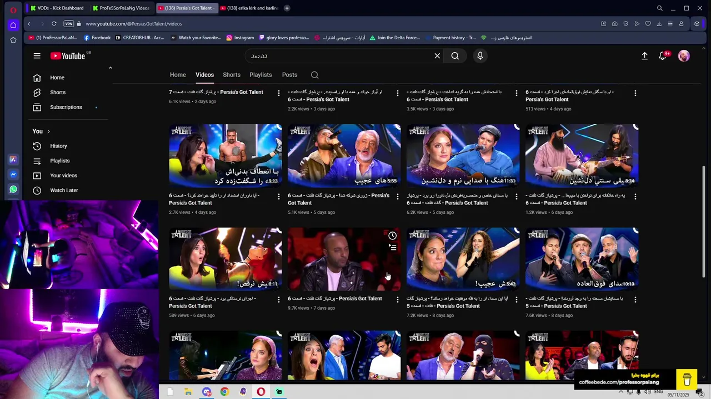Open a new browser tab

[x=287, y=8]
